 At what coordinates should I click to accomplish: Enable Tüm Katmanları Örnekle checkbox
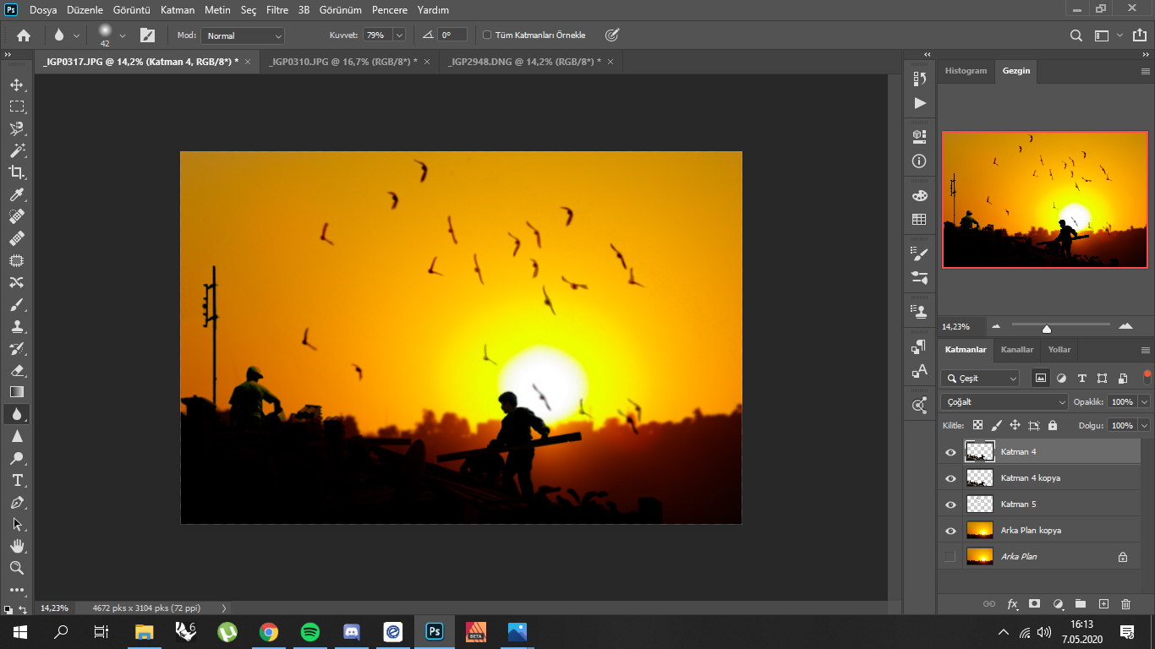click(487, 35)
